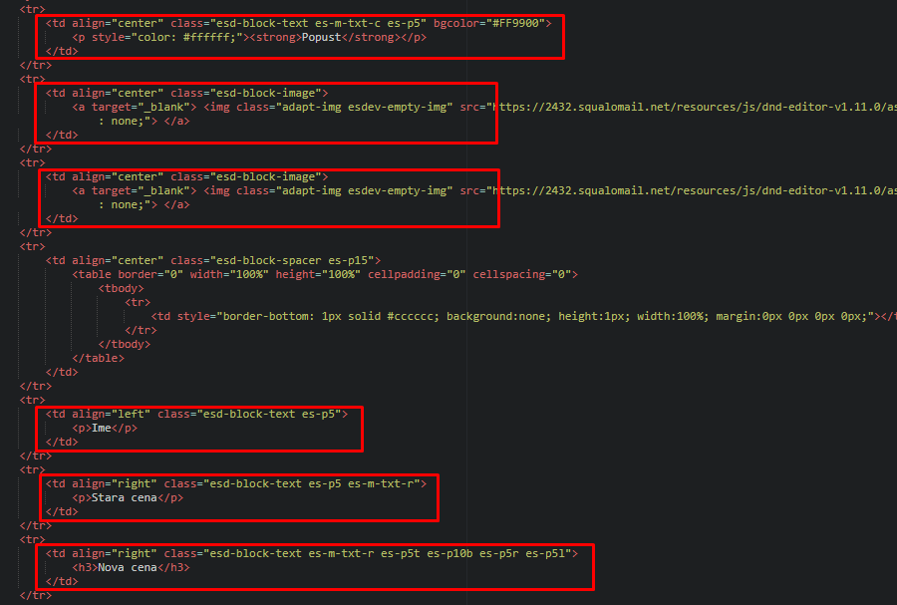Click the closing table tag
This screenshot has width=897, height=605.
click(x=98, y=358)
